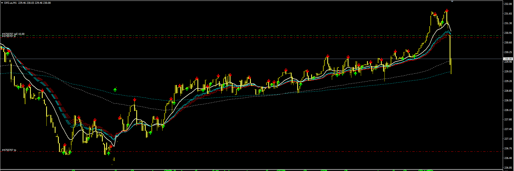
Task: Click the last yellow candle at right edge
Action: point(451,66)
